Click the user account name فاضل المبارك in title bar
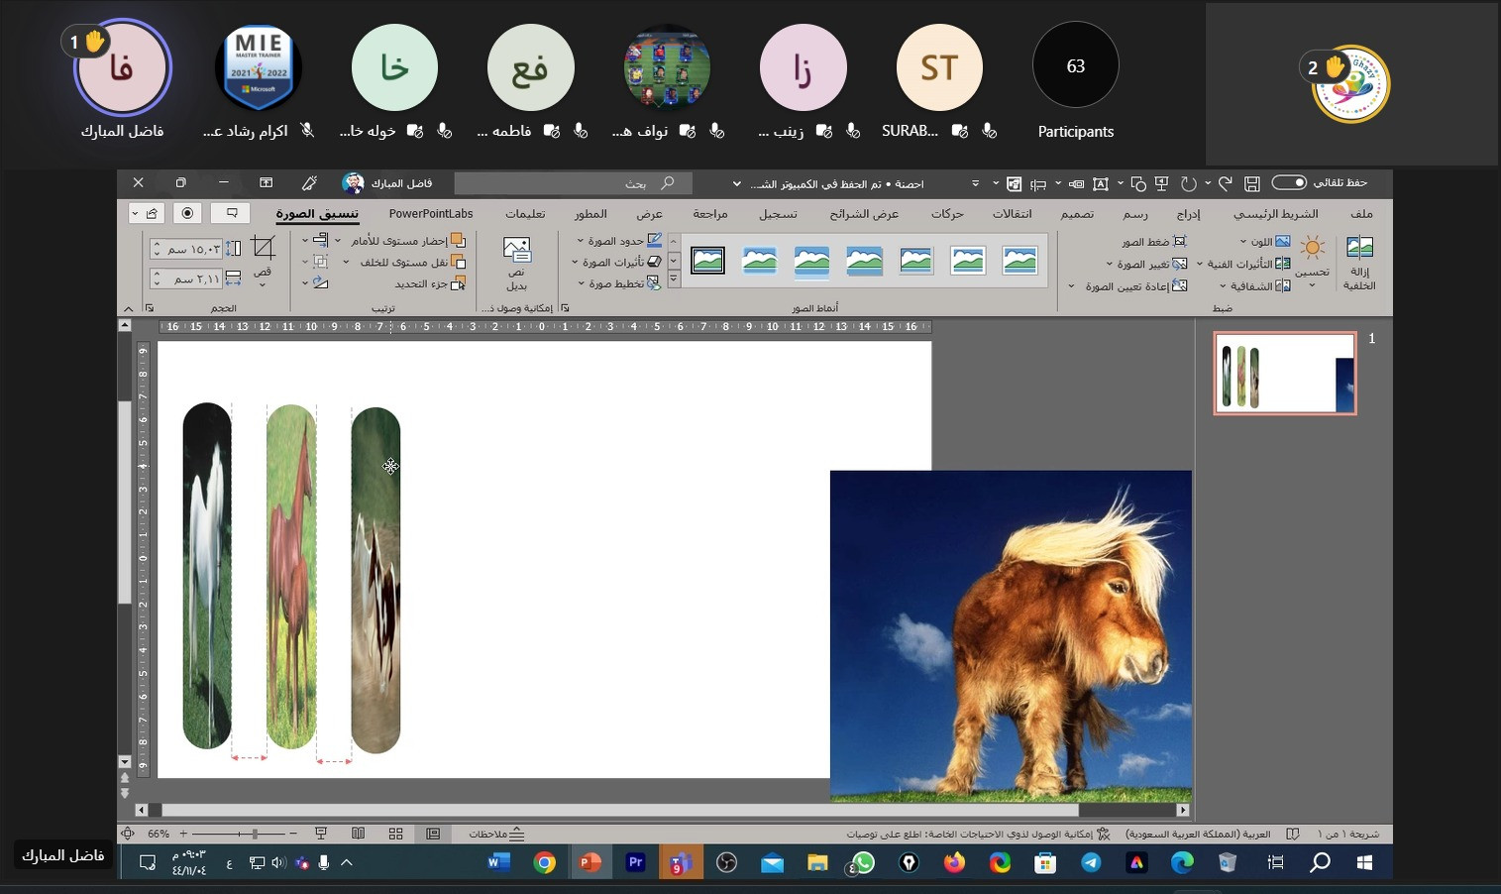This screenshot has width=1501, height=894. coord(400,183)
